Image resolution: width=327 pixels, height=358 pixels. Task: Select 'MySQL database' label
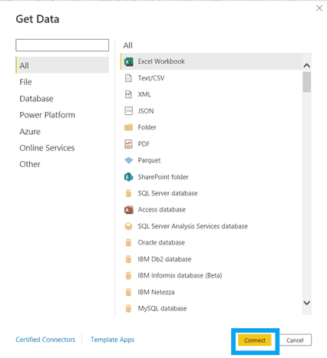pos(162,308)
